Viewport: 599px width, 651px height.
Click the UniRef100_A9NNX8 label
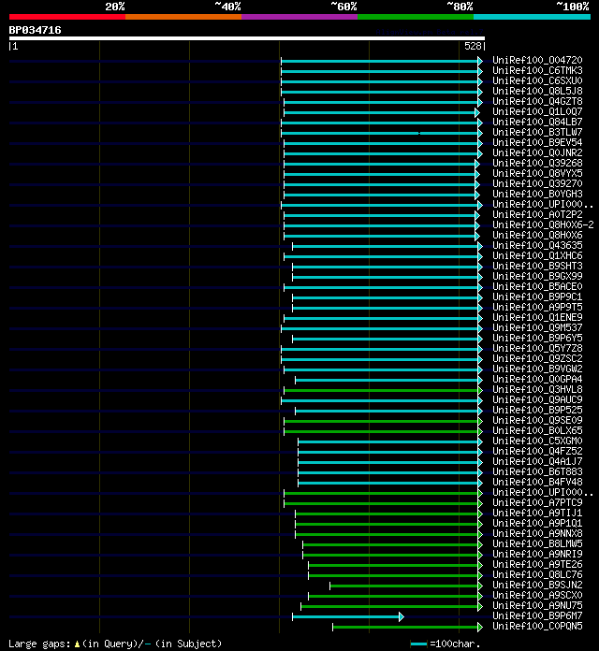coord(537,533)
